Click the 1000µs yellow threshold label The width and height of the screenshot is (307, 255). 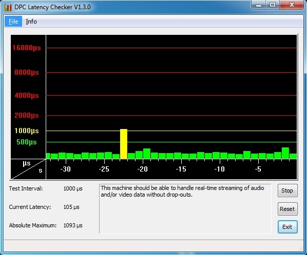click(27, 131)
